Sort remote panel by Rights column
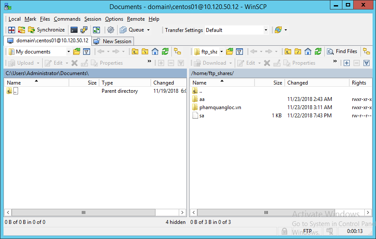The image size is (376, 239). tap(360, 83)
